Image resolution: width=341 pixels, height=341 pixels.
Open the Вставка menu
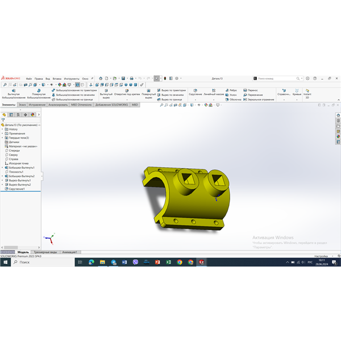(57, 78)
